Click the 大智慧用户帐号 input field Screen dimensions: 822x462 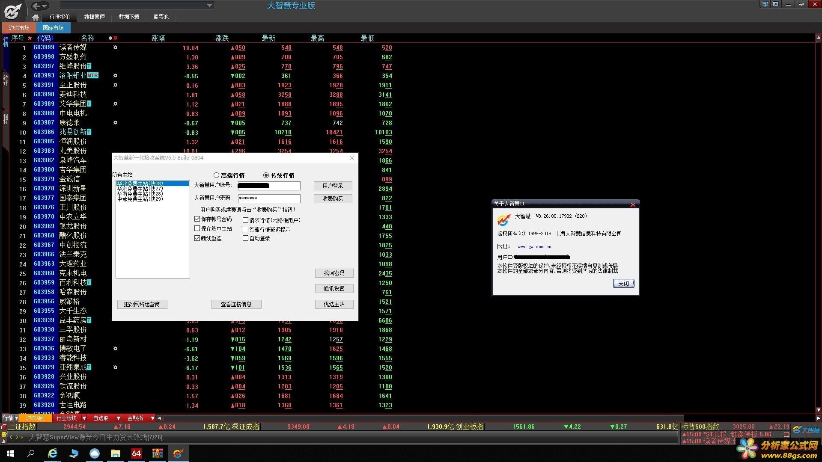click(x=269, y=186)
